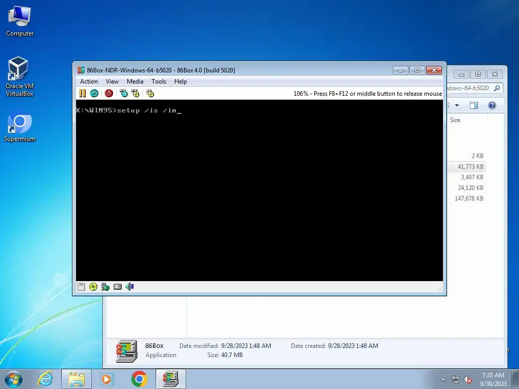
Task: Click the hard disk status bar icon
Action: coord(118,287)
